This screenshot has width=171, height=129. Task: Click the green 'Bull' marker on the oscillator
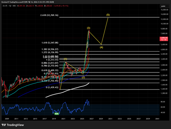tap(56, 114)
